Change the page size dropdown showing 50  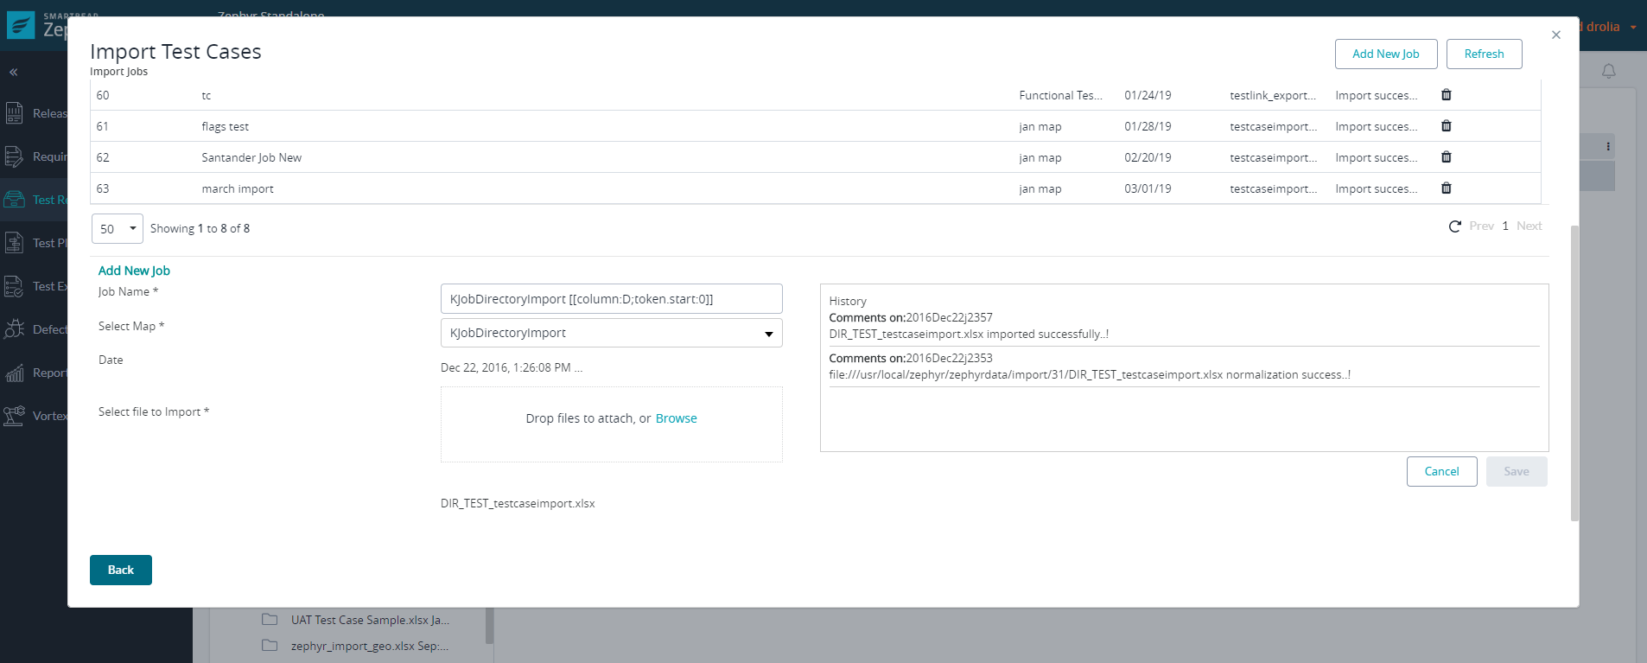click(x=117, y=229)
